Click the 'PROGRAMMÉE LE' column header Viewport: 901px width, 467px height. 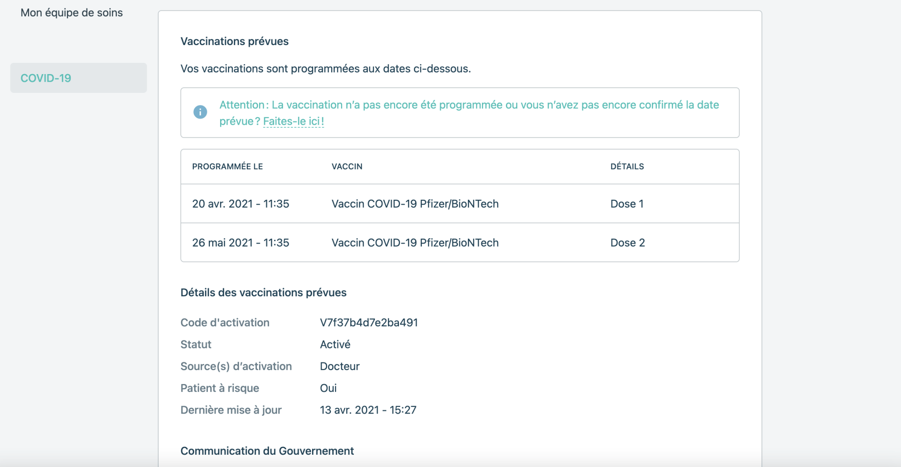coord(228,166)
